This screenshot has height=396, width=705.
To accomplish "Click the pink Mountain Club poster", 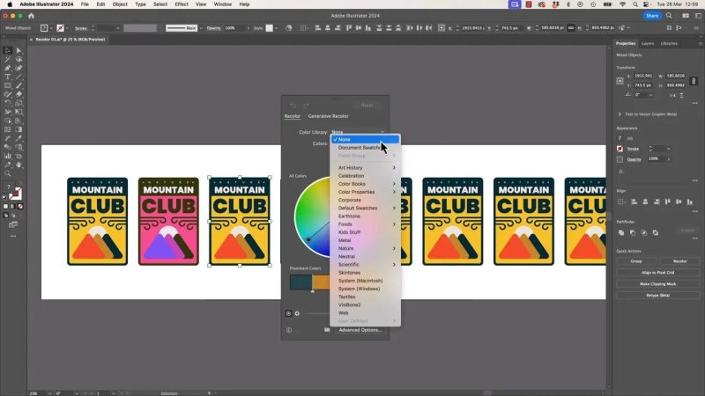I will point(168,222).
